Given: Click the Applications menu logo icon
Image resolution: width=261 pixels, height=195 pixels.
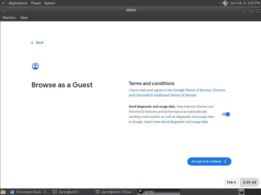Looking at the screenshot, I should 4,3.
